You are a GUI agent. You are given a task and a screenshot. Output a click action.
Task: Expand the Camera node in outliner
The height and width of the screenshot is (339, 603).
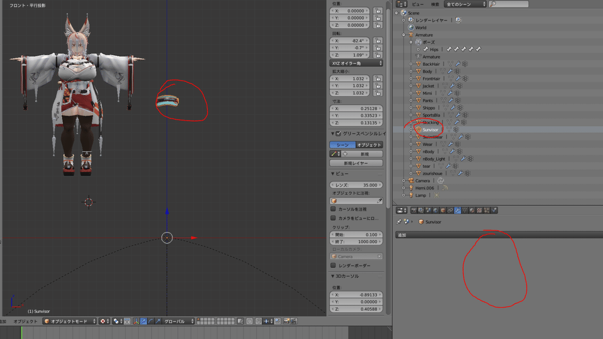(x=404, y=180)
